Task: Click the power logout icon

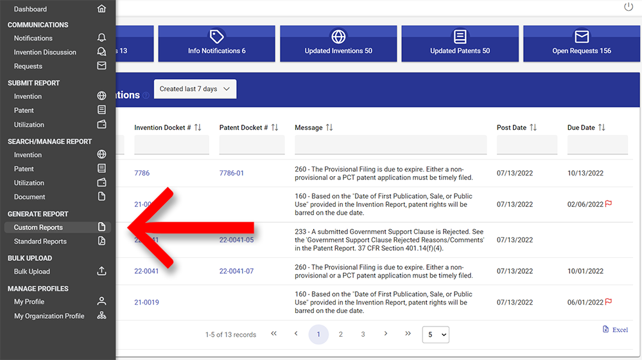Action: pyautogui.click(x=629, y=7)
